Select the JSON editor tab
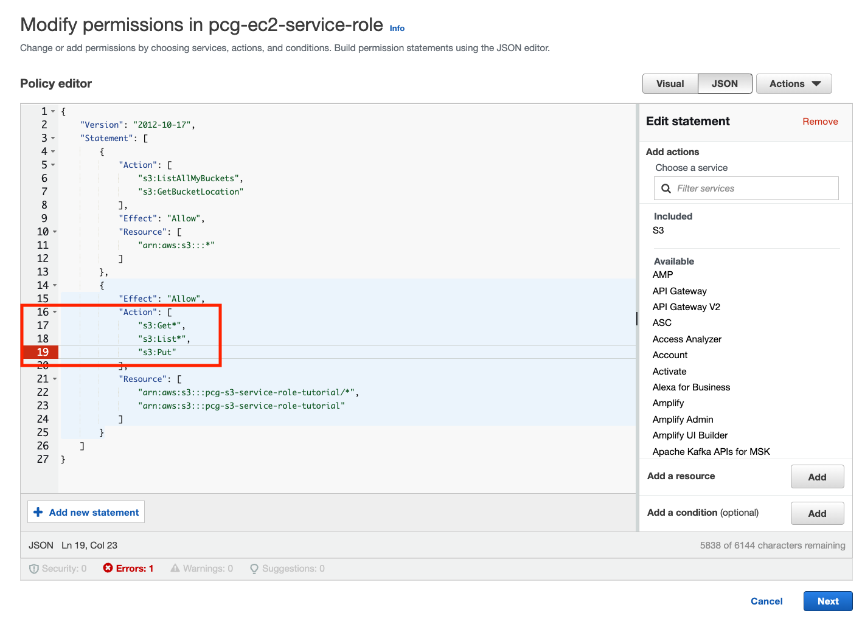The height and width of the screenshot is (627, 862). click(725, 84)
